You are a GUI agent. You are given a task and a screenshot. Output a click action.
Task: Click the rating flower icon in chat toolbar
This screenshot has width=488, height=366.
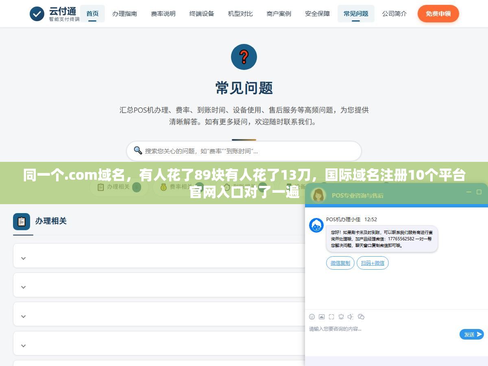tap(341, 317)
